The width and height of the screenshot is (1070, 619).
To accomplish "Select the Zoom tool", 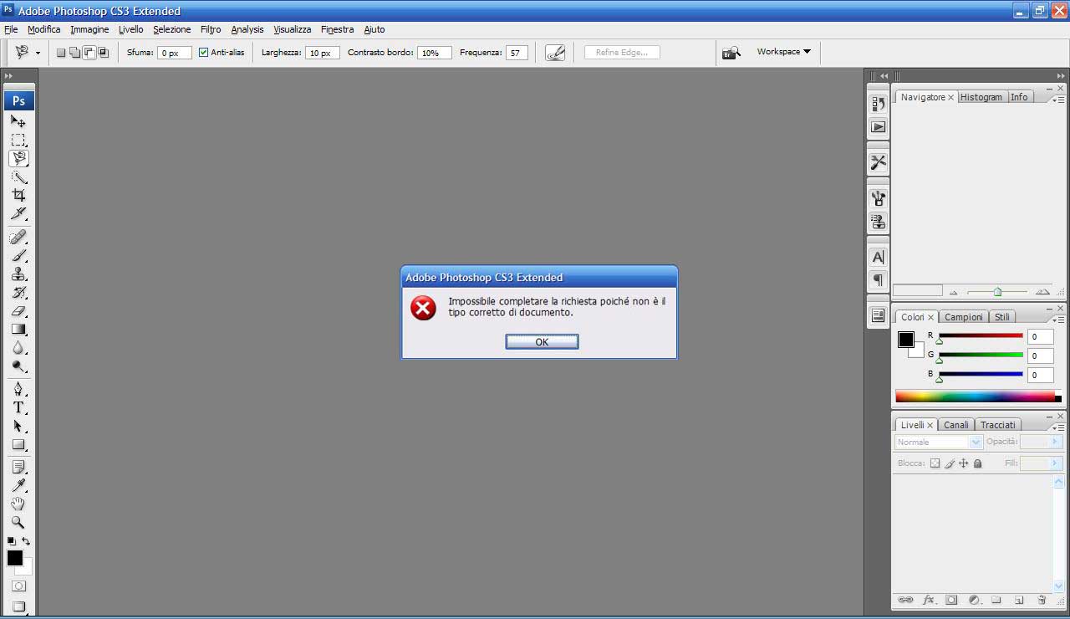I will coord(18,522).
